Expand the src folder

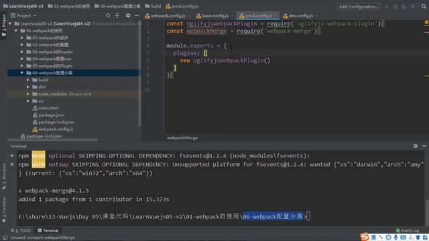point(28,101)
